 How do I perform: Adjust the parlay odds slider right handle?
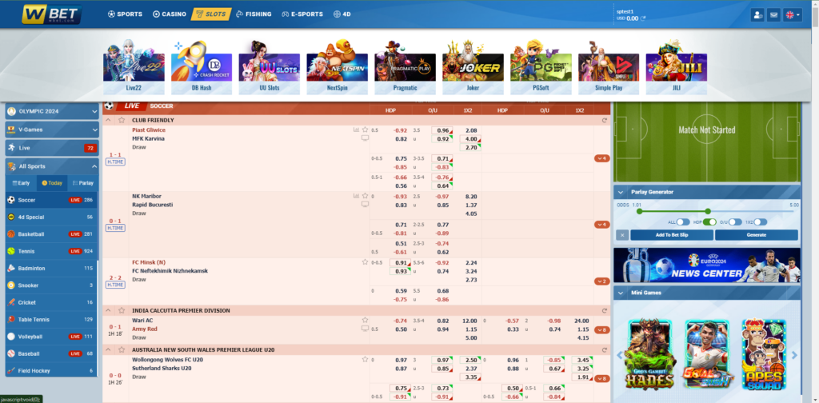tap(708, 211)
